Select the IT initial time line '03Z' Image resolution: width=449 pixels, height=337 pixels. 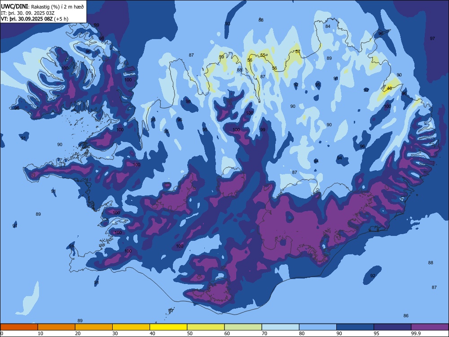[28, 13]
